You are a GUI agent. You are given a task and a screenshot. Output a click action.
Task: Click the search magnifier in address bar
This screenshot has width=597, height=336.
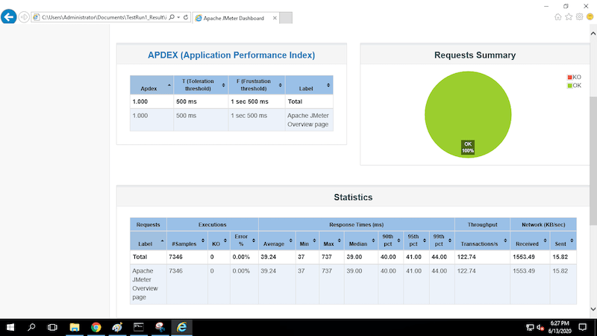172,17
